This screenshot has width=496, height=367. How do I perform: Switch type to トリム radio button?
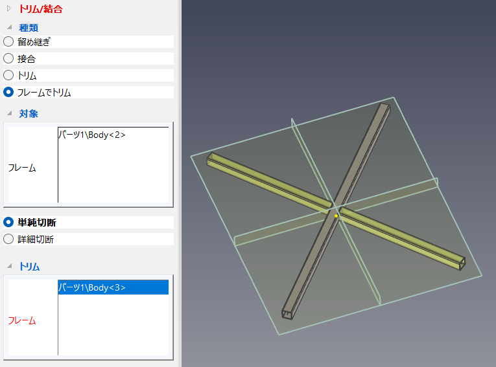point(8,75)
